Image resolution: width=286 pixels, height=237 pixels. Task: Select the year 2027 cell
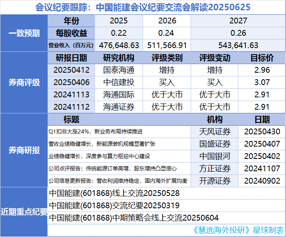click(x=238, y=21)
